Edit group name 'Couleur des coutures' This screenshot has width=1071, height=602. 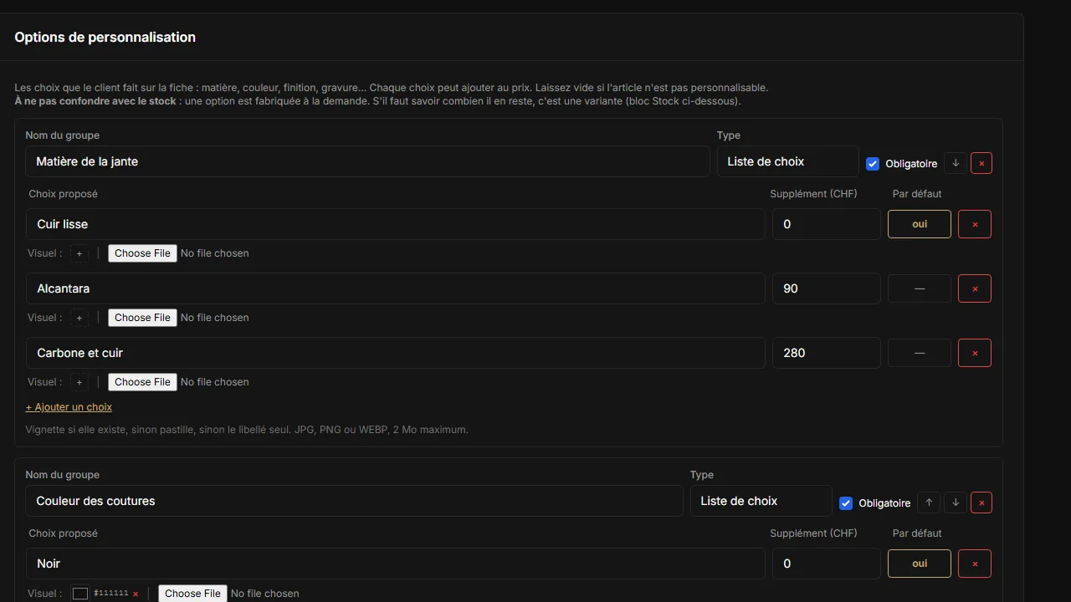pyautogui.click(x=354, y=501)
